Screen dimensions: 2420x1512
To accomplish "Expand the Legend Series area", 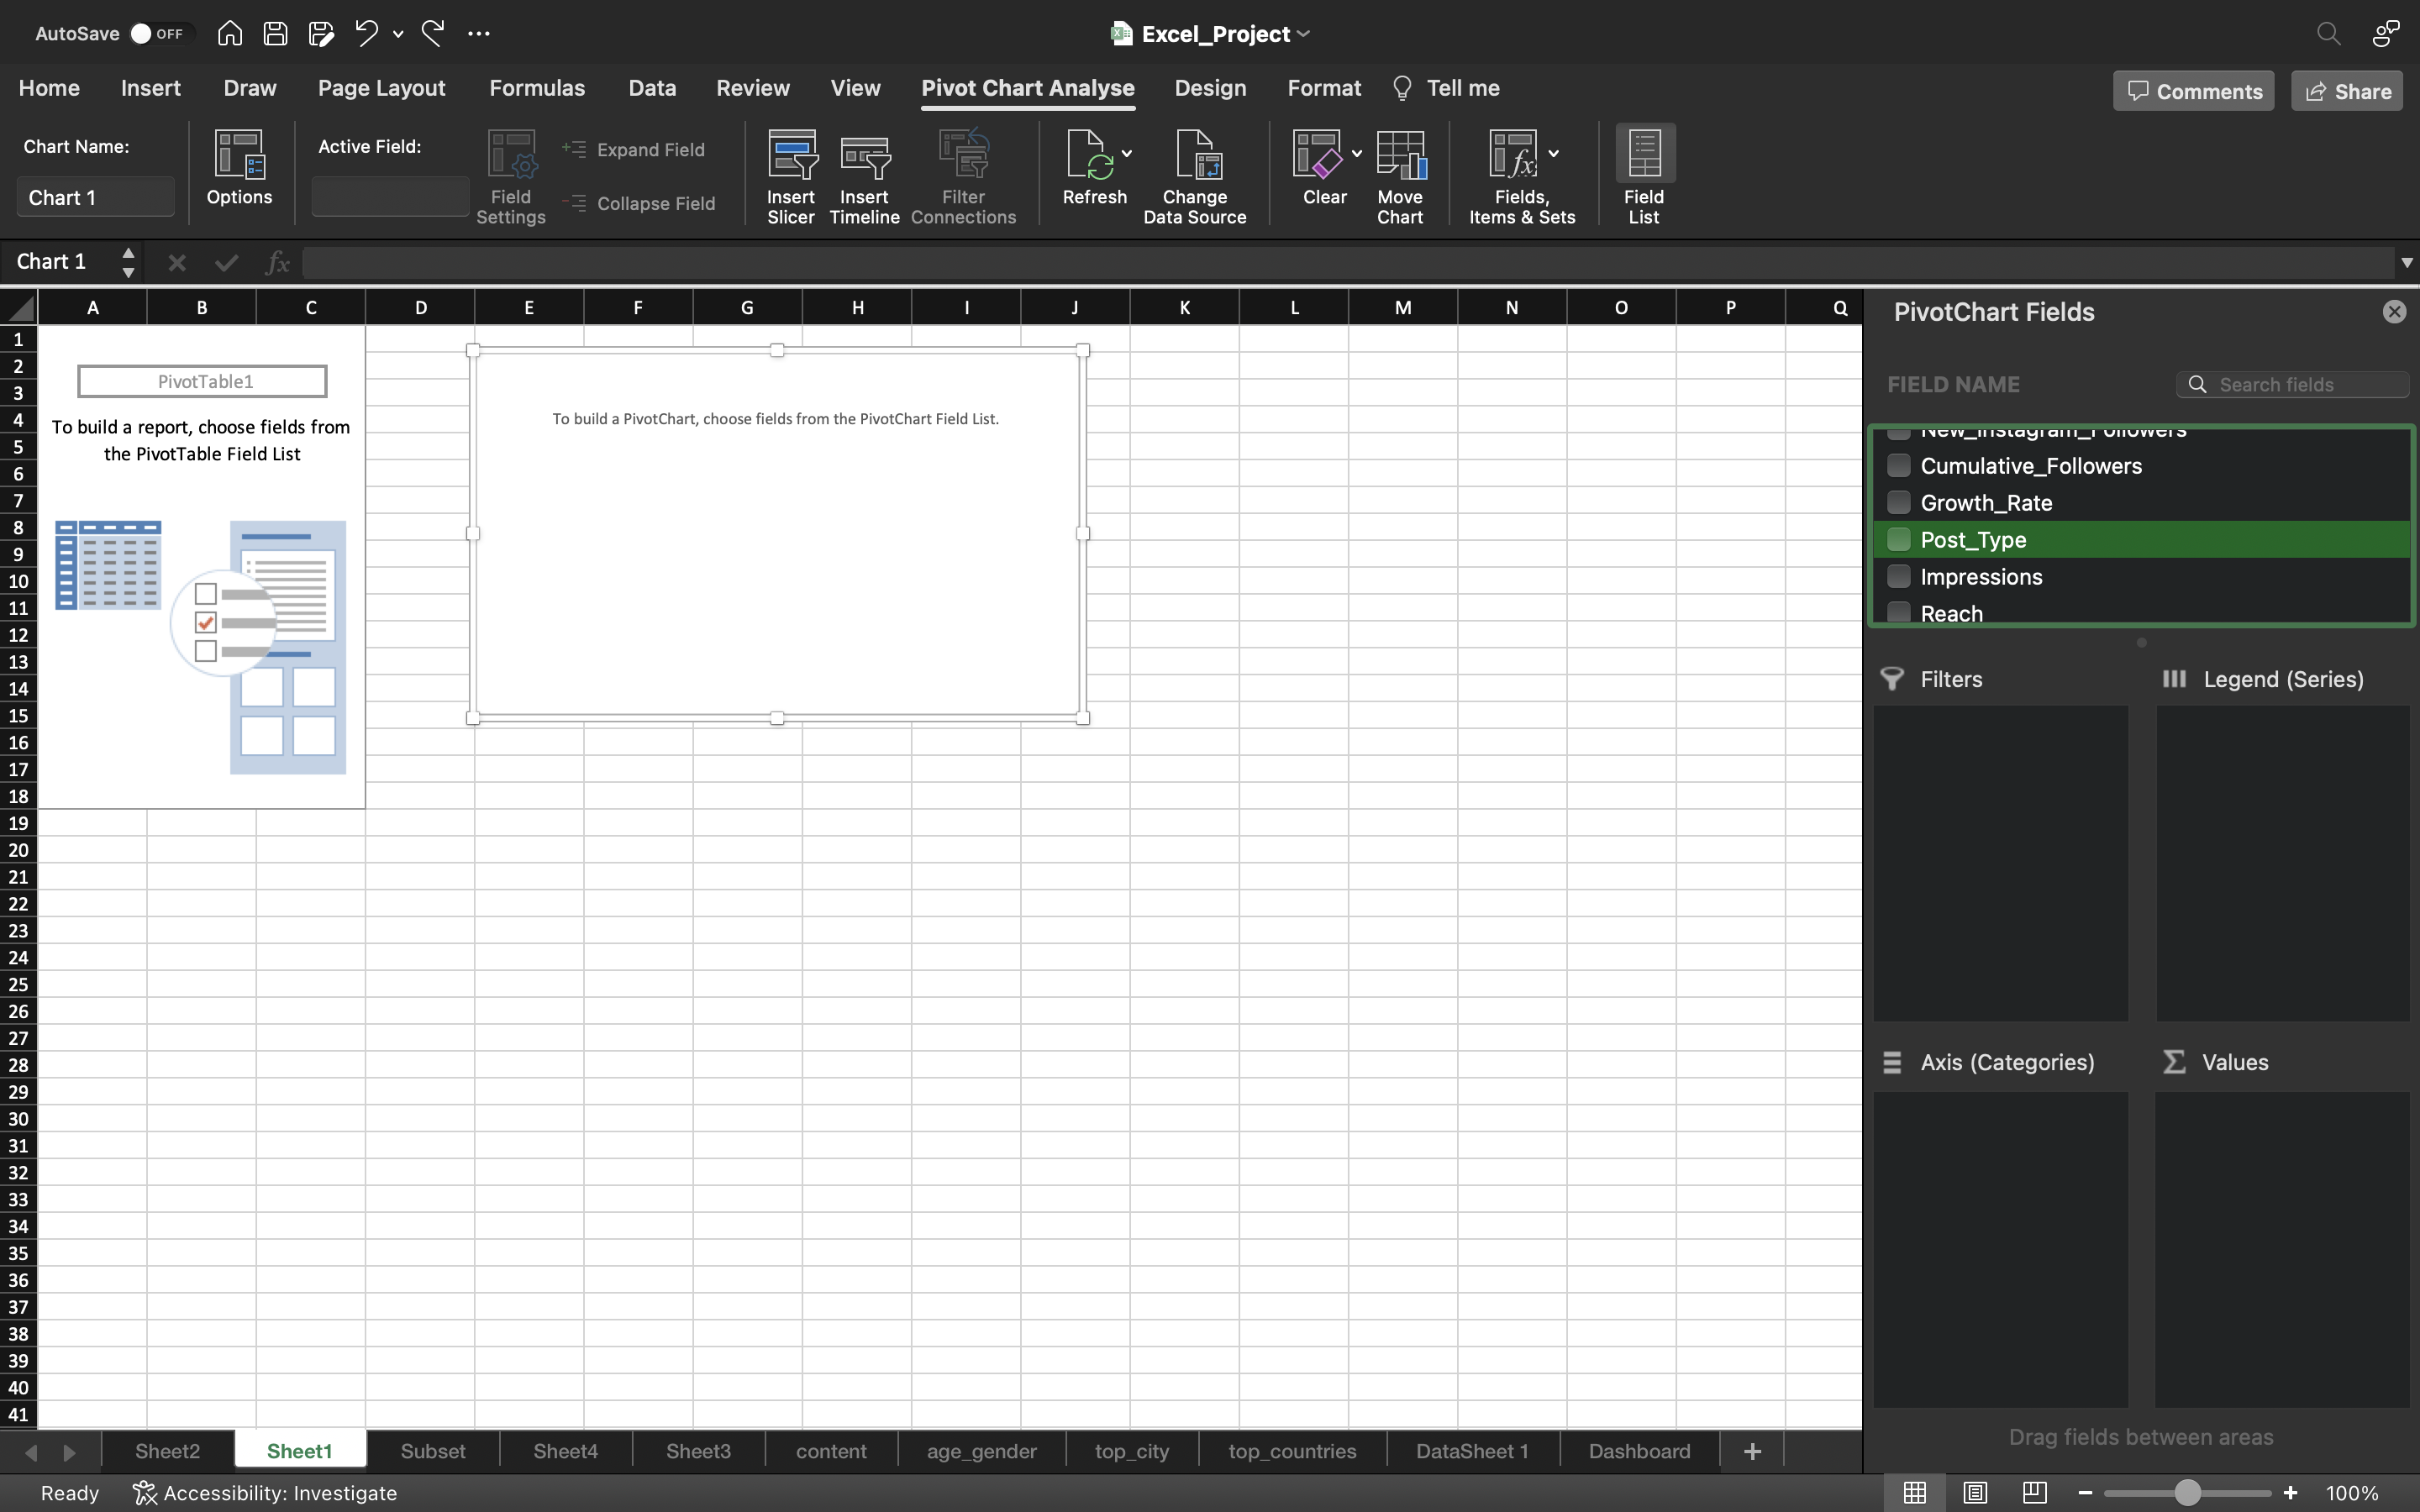I will [2284, 678].
